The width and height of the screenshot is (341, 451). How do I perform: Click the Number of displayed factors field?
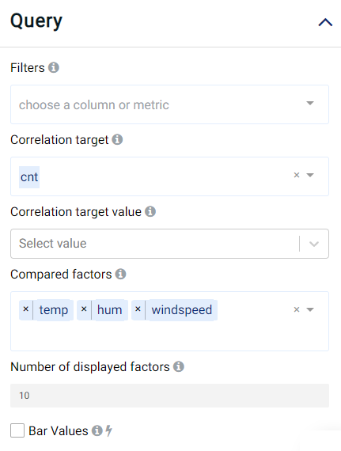[169, 396]
